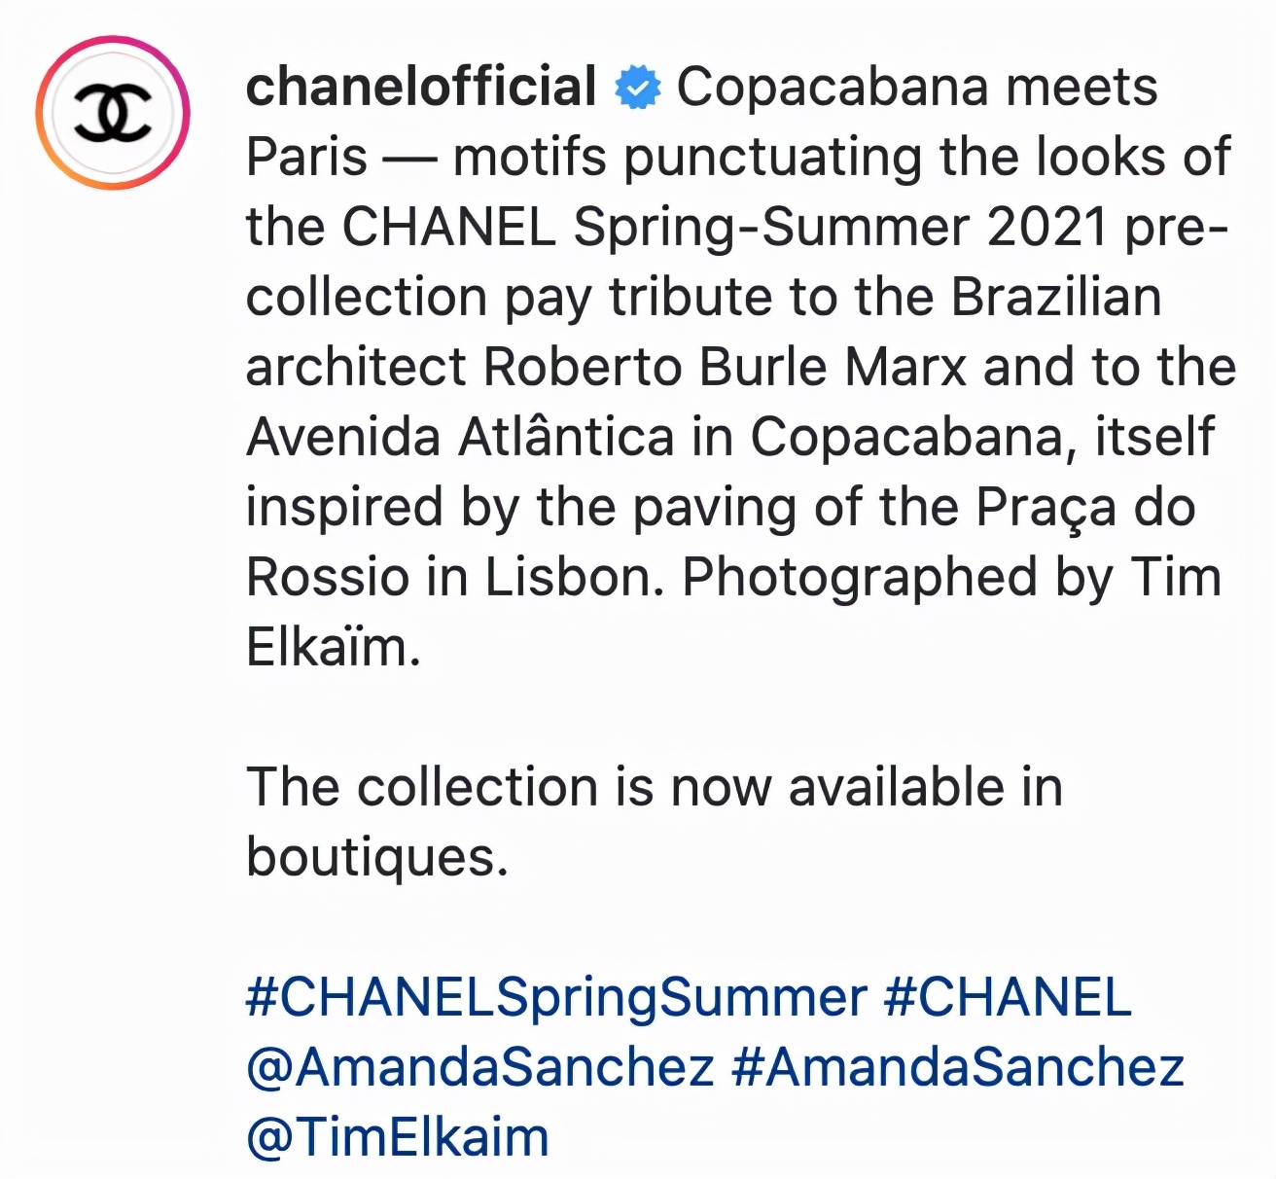This screenshot has width=1276, height=1179.
Task: Open the #CHANELSpringSummer hashtag
Action: (555, 998)
